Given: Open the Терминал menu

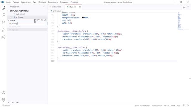Looking at the screenshot, I should (x=64, y=2).
